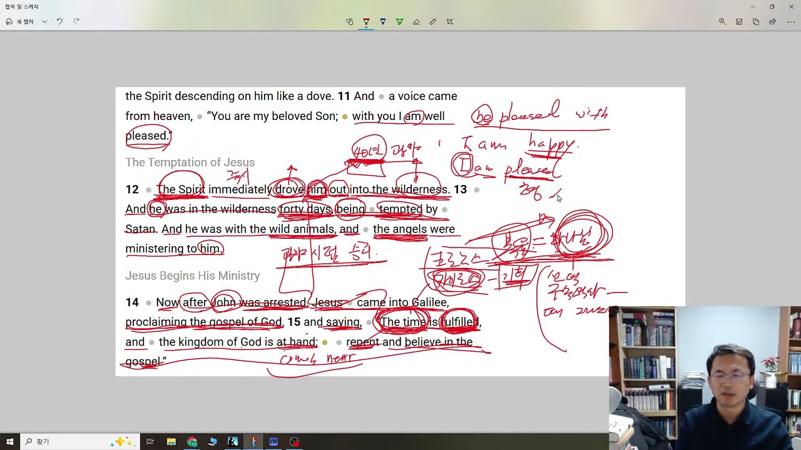The height and width of the screenshot is (450, 801).
Task: Open Task View on the taskbar
Action: [x=150, y=441]
